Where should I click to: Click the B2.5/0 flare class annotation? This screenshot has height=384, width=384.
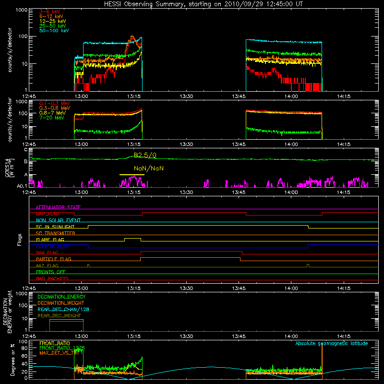click(145, 155)
